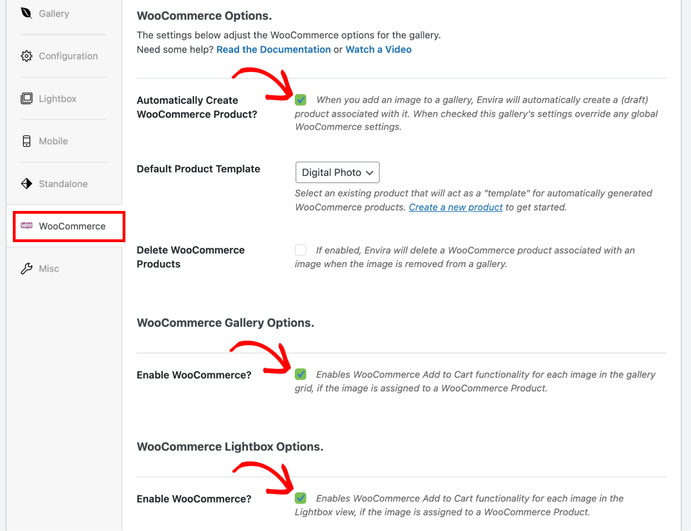
Task: Toggle Enable WooCommerce under Gallery Options
Action: click(x=300, y=374)
